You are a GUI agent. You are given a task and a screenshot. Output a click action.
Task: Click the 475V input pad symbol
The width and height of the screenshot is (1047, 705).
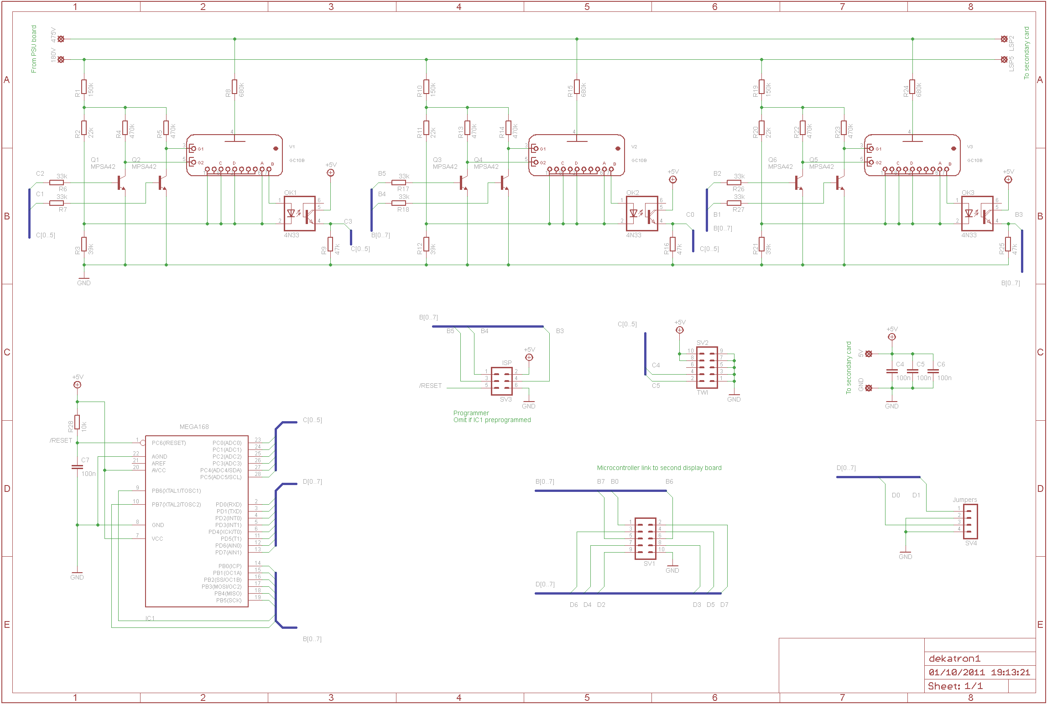click(x=61, y=39)
